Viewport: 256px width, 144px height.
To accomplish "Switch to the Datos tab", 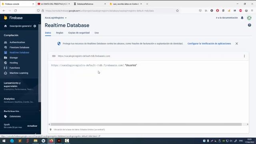I will 48,33.
